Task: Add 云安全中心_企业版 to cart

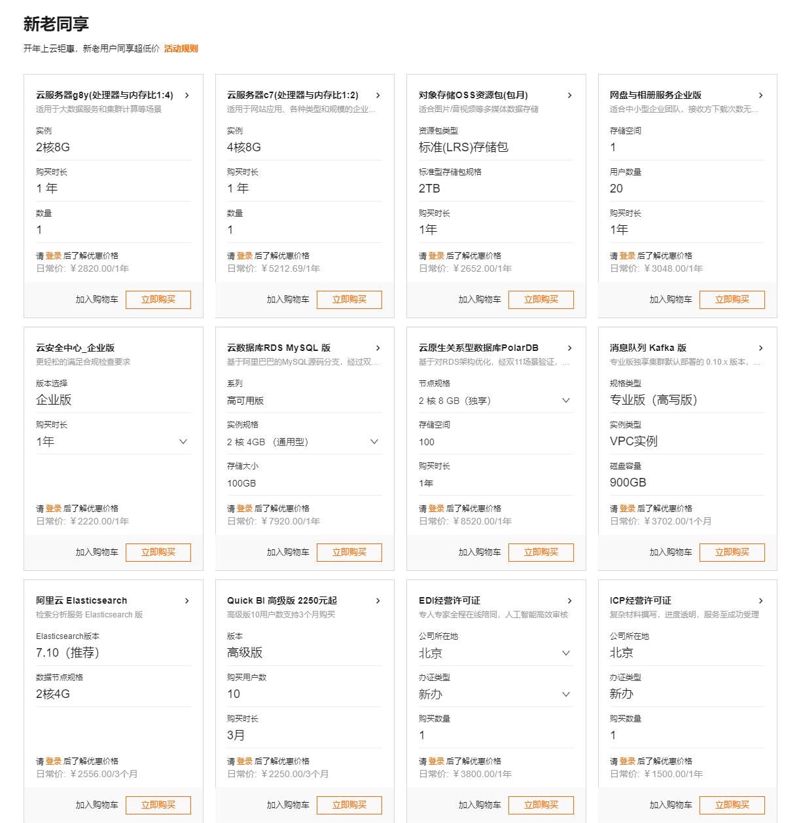Action: (97, 553)
